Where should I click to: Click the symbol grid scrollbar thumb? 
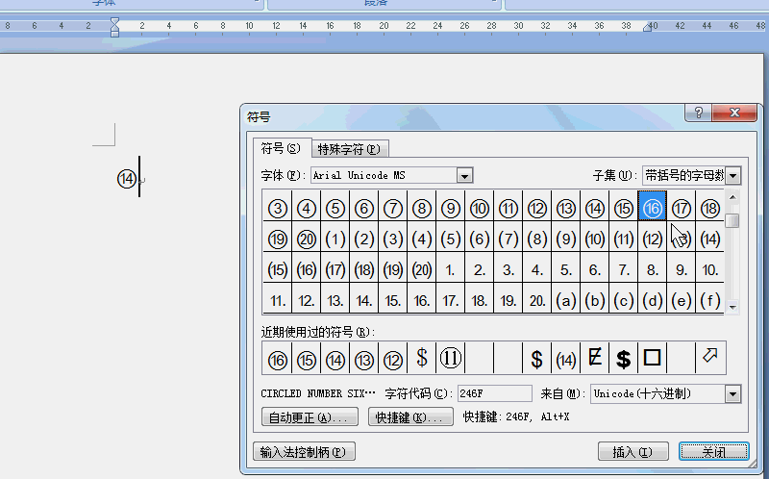click(732, 220)
